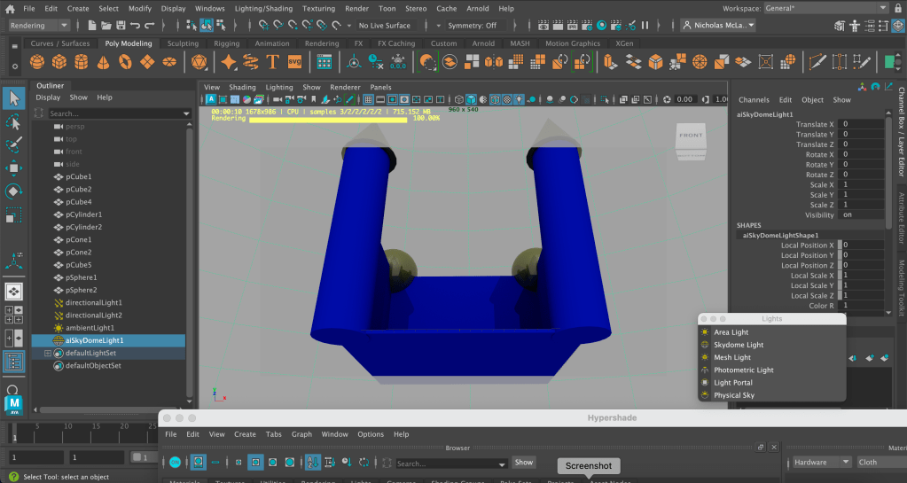907x483 pixels.
Task: Click the Show button in Hypershade
Action: coord(524,463)
